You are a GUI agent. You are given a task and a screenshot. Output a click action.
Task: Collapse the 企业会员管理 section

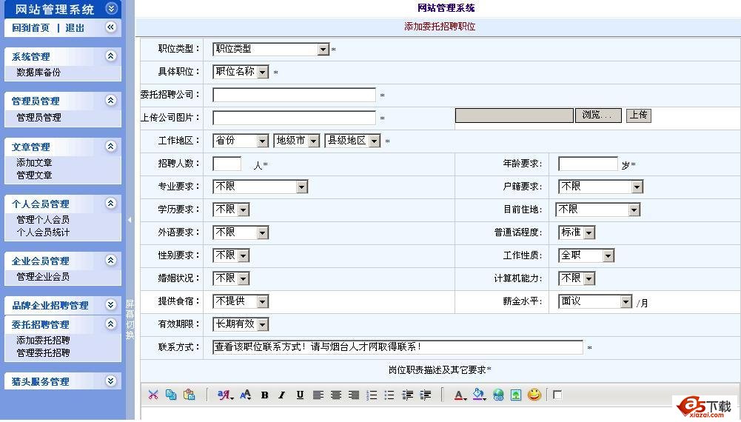click(110, 260)
